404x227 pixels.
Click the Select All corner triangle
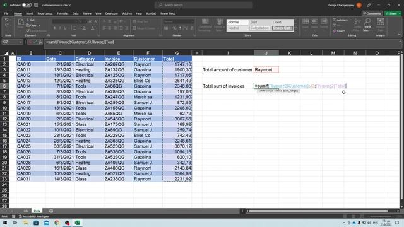click(x=6, y=53)
